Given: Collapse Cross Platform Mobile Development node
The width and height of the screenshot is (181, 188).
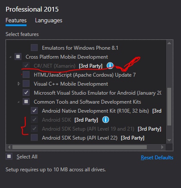Looking at the screenshot, I should point(10,57).
